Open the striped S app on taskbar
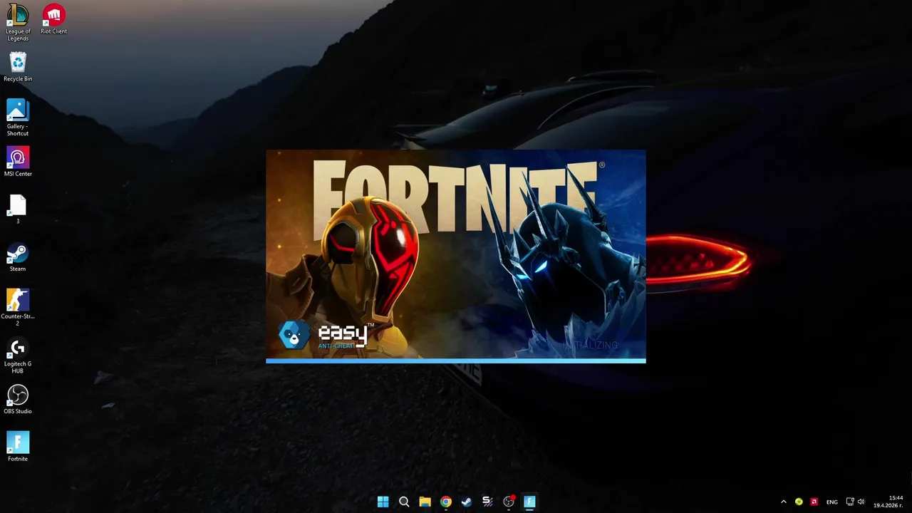Screen dimensions: 912x513 point(487,502)
